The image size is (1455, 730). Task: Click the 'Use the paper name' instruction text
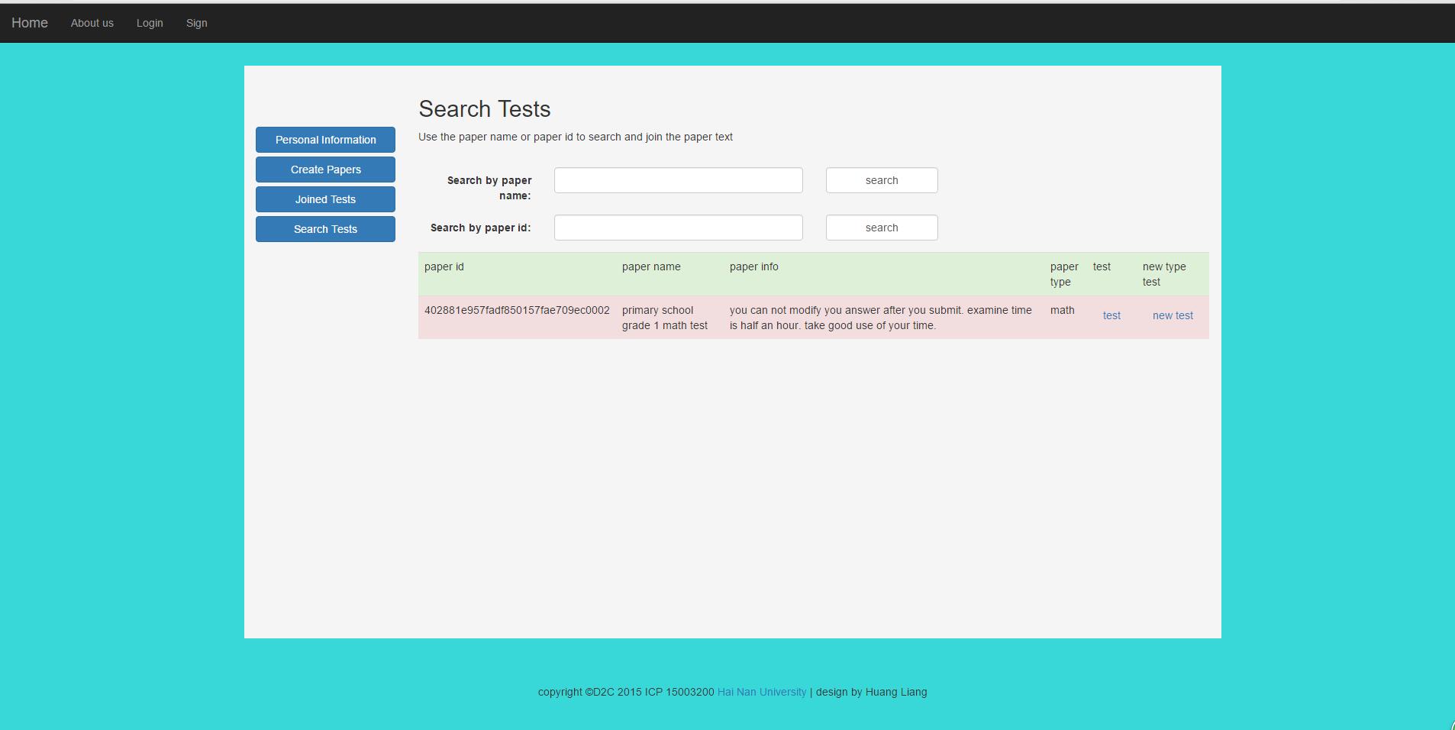[x=576, y=137]
